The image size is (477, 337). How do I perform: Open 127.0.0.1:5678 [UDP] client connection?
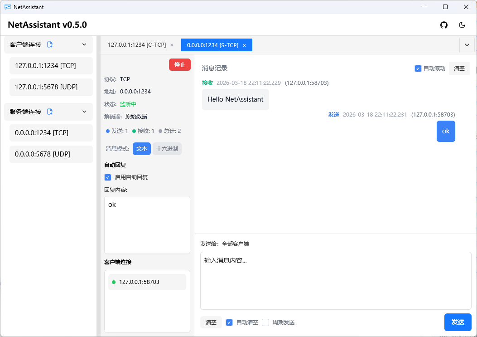pos(51,87)
